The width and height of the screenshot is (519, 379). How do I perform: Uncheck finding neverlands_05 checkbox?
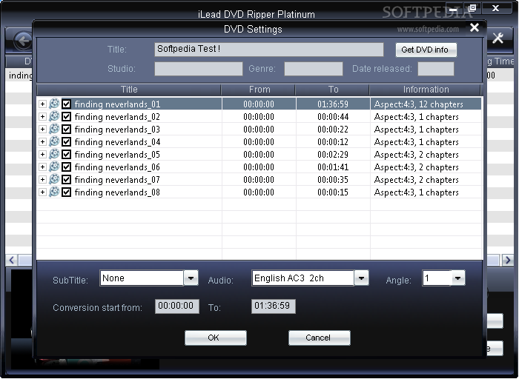(67, 154)
